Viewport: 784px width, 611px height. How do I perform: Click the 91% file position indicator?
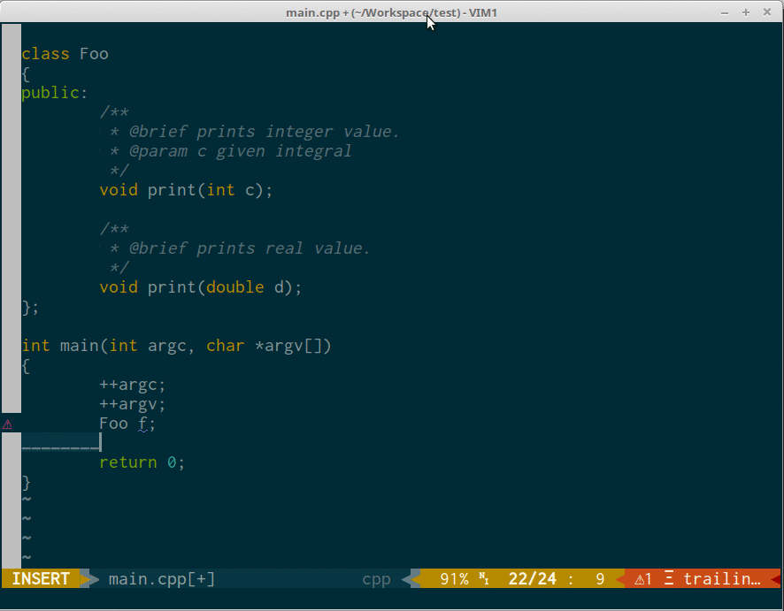(454, 579)
